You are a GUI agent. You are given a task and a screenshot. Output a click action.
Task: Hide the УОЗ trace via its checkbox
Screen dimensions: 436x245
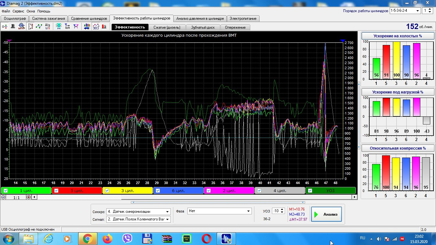coord(310,191)
